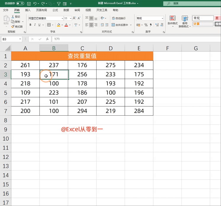Open 套用表格格式 Format as Table
The width and height of the screenshot is (221, 206).
pos(185,21)
